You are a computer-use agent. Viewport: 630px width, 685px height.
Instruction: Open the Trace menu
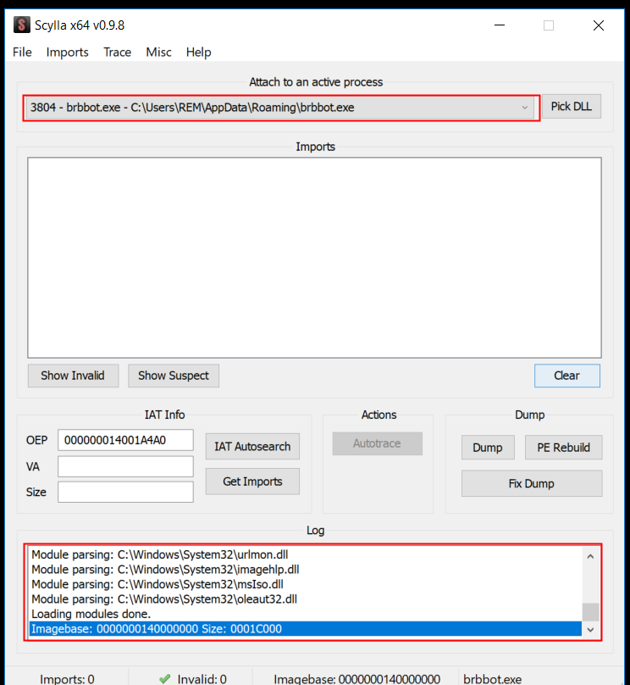[x=117, y=52]
